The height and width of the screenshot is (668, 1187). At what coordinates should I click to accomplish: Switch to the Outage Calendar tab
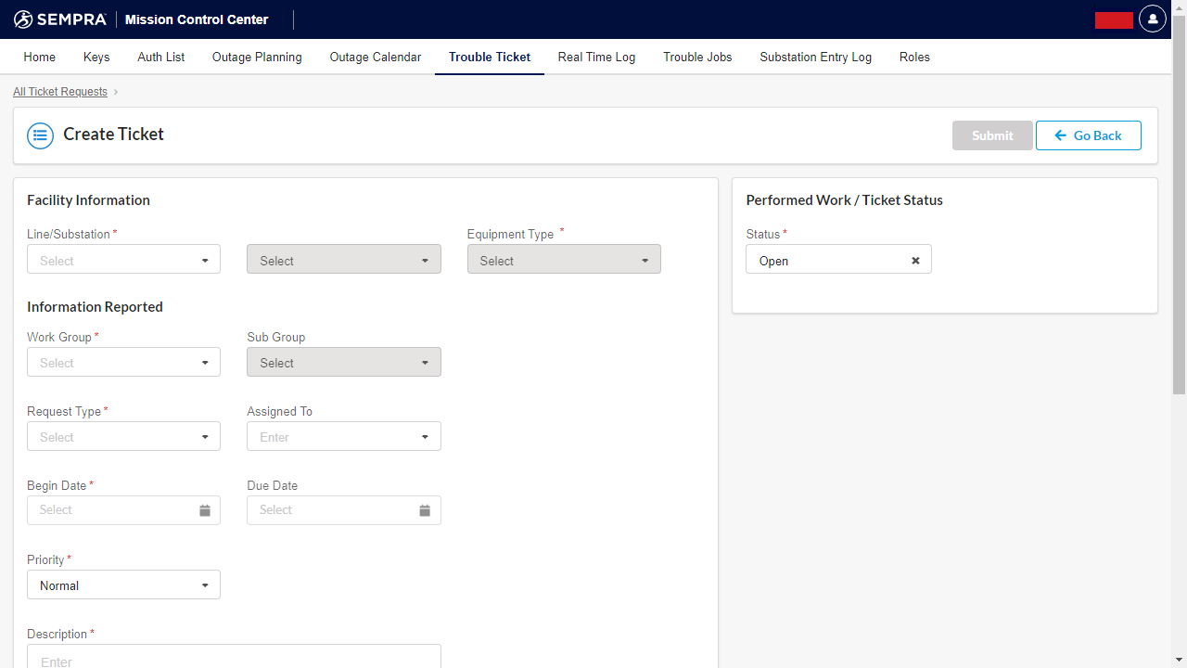coord(375,57)
